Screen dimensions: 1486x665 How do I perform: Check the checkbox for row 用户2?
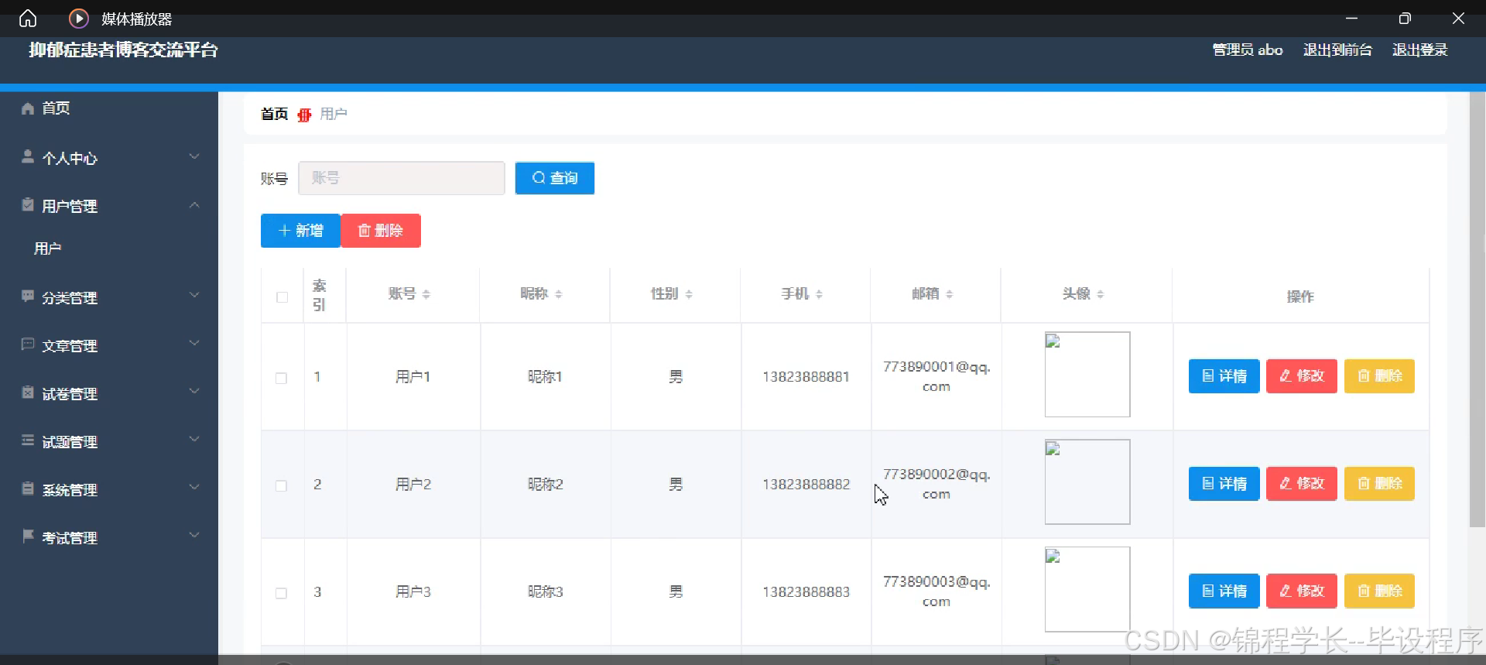(281, 485)
